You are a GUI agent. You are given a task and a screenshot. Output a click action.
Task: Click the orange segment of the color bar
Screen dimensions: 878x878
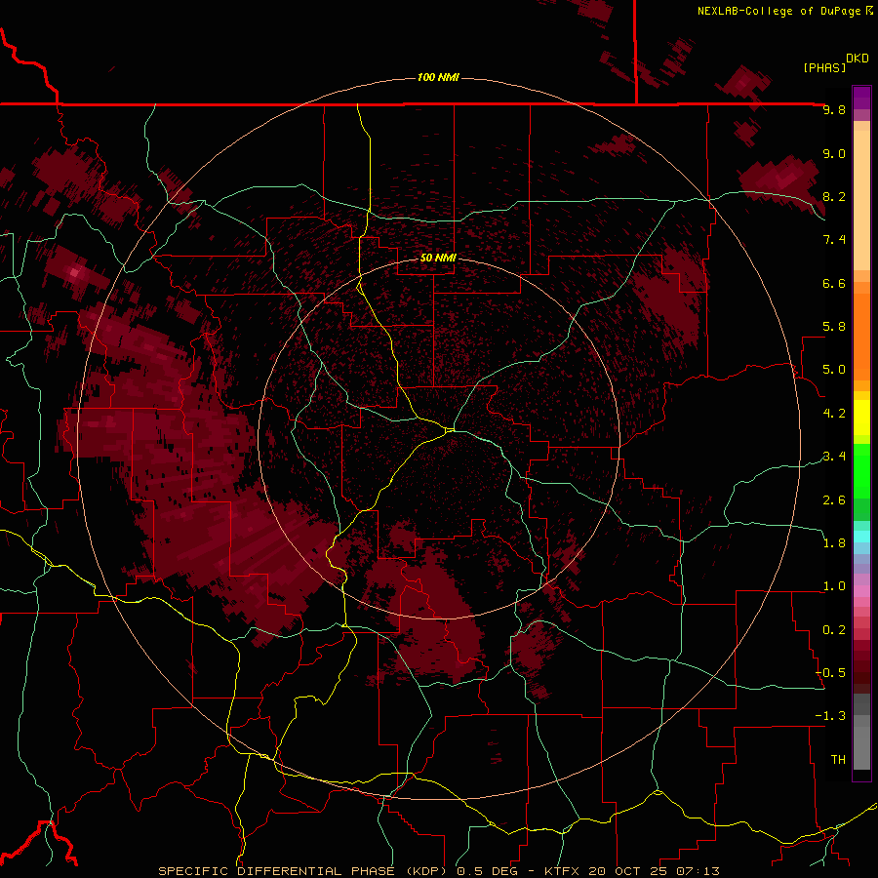point(861,337)
